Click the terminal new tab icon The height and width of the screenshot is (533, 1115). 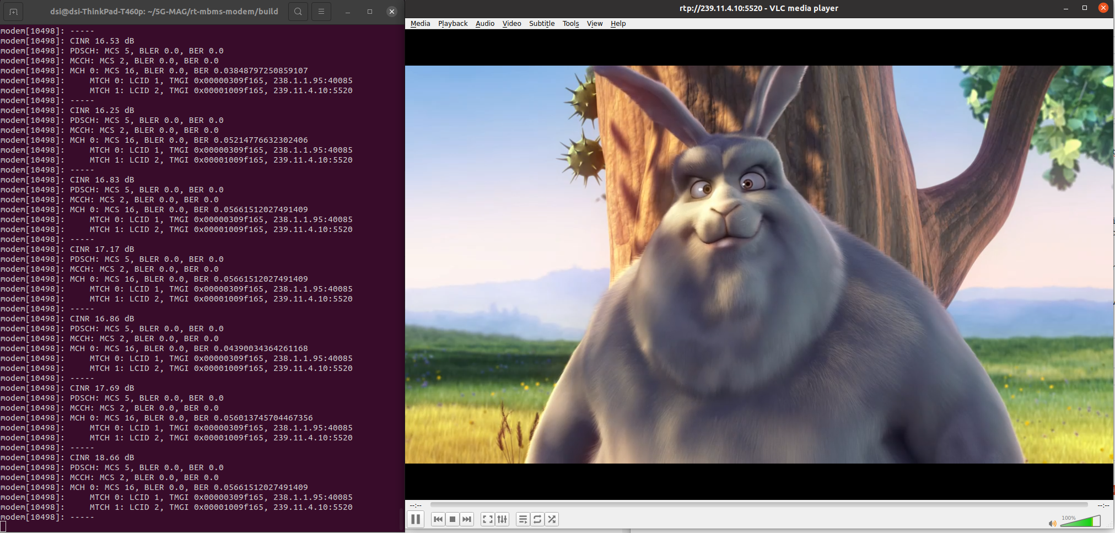(14, 12)
